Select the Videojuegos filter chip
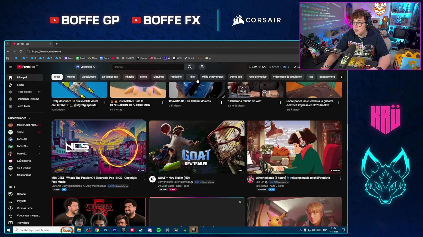 click(89, 77)
